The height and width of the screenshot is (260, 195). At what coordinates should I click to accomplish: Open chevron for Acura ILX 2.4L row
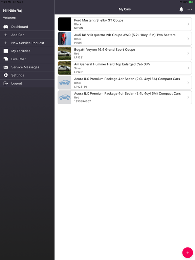coord(188,97)
